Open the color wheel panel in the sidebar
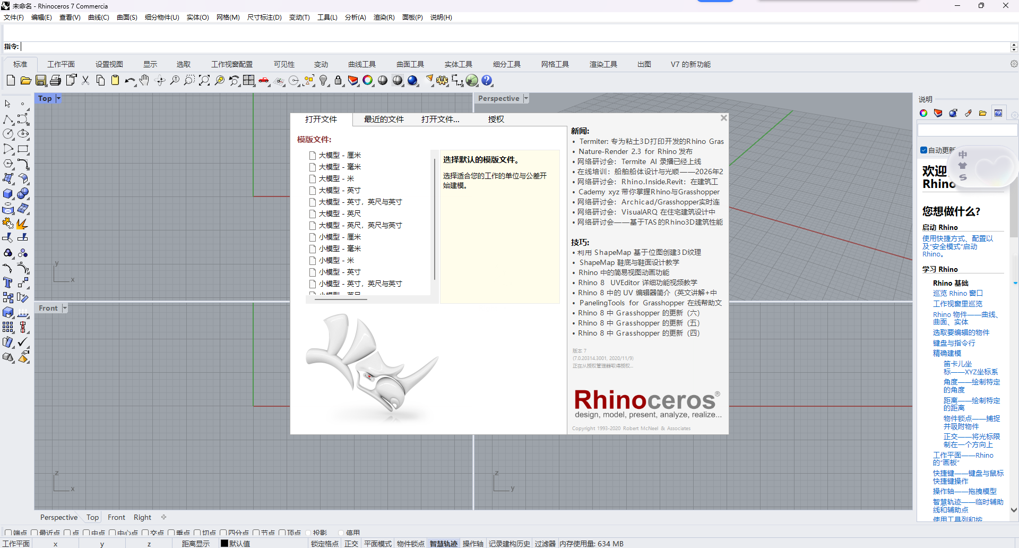 pos(923,113)
